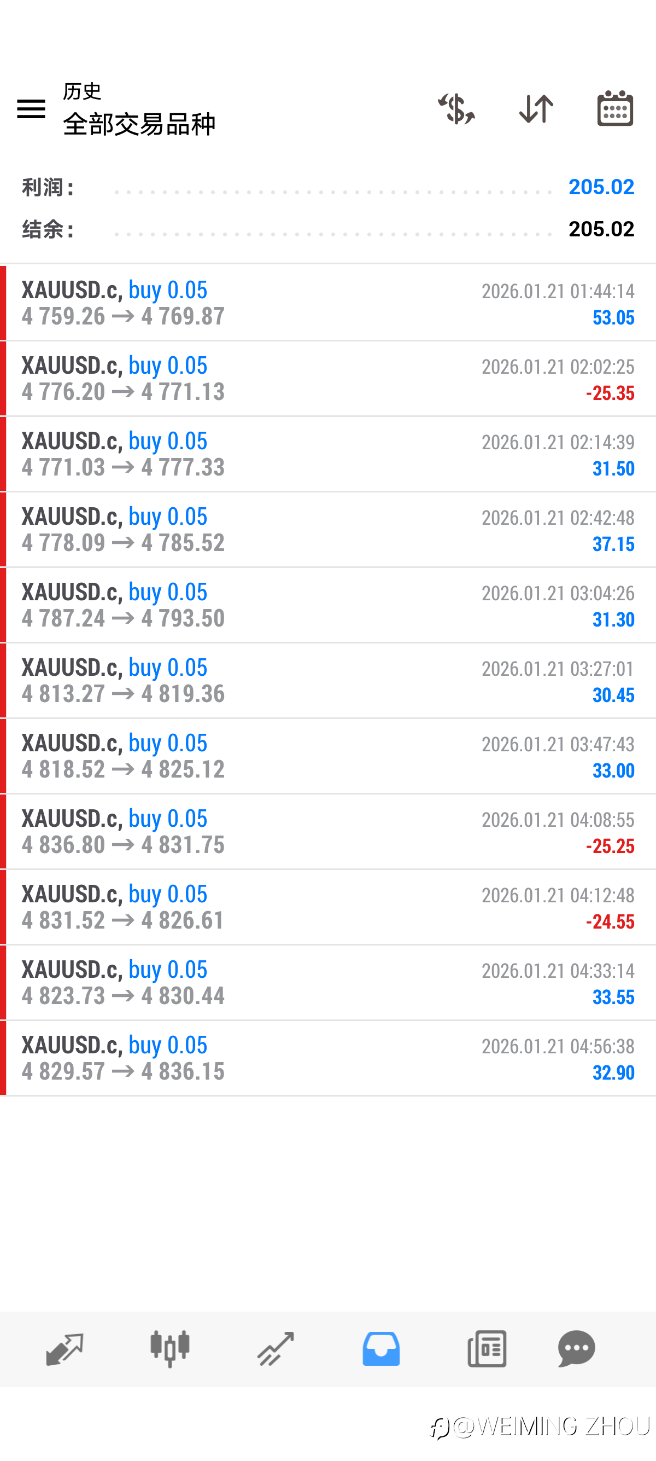Expand the 02:02:25 trade losing -25.35
The image size is (656, 1461).
pyautogui.click(x=328, y=378)
